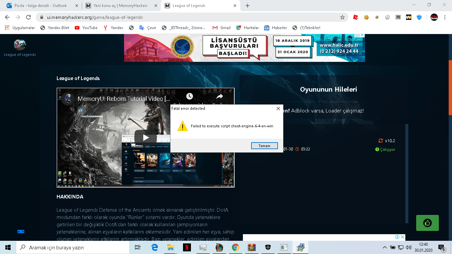Open the _83Threads_2Joine... bookmark
Viewport: 452px width, 254px height.
[184, 28]
